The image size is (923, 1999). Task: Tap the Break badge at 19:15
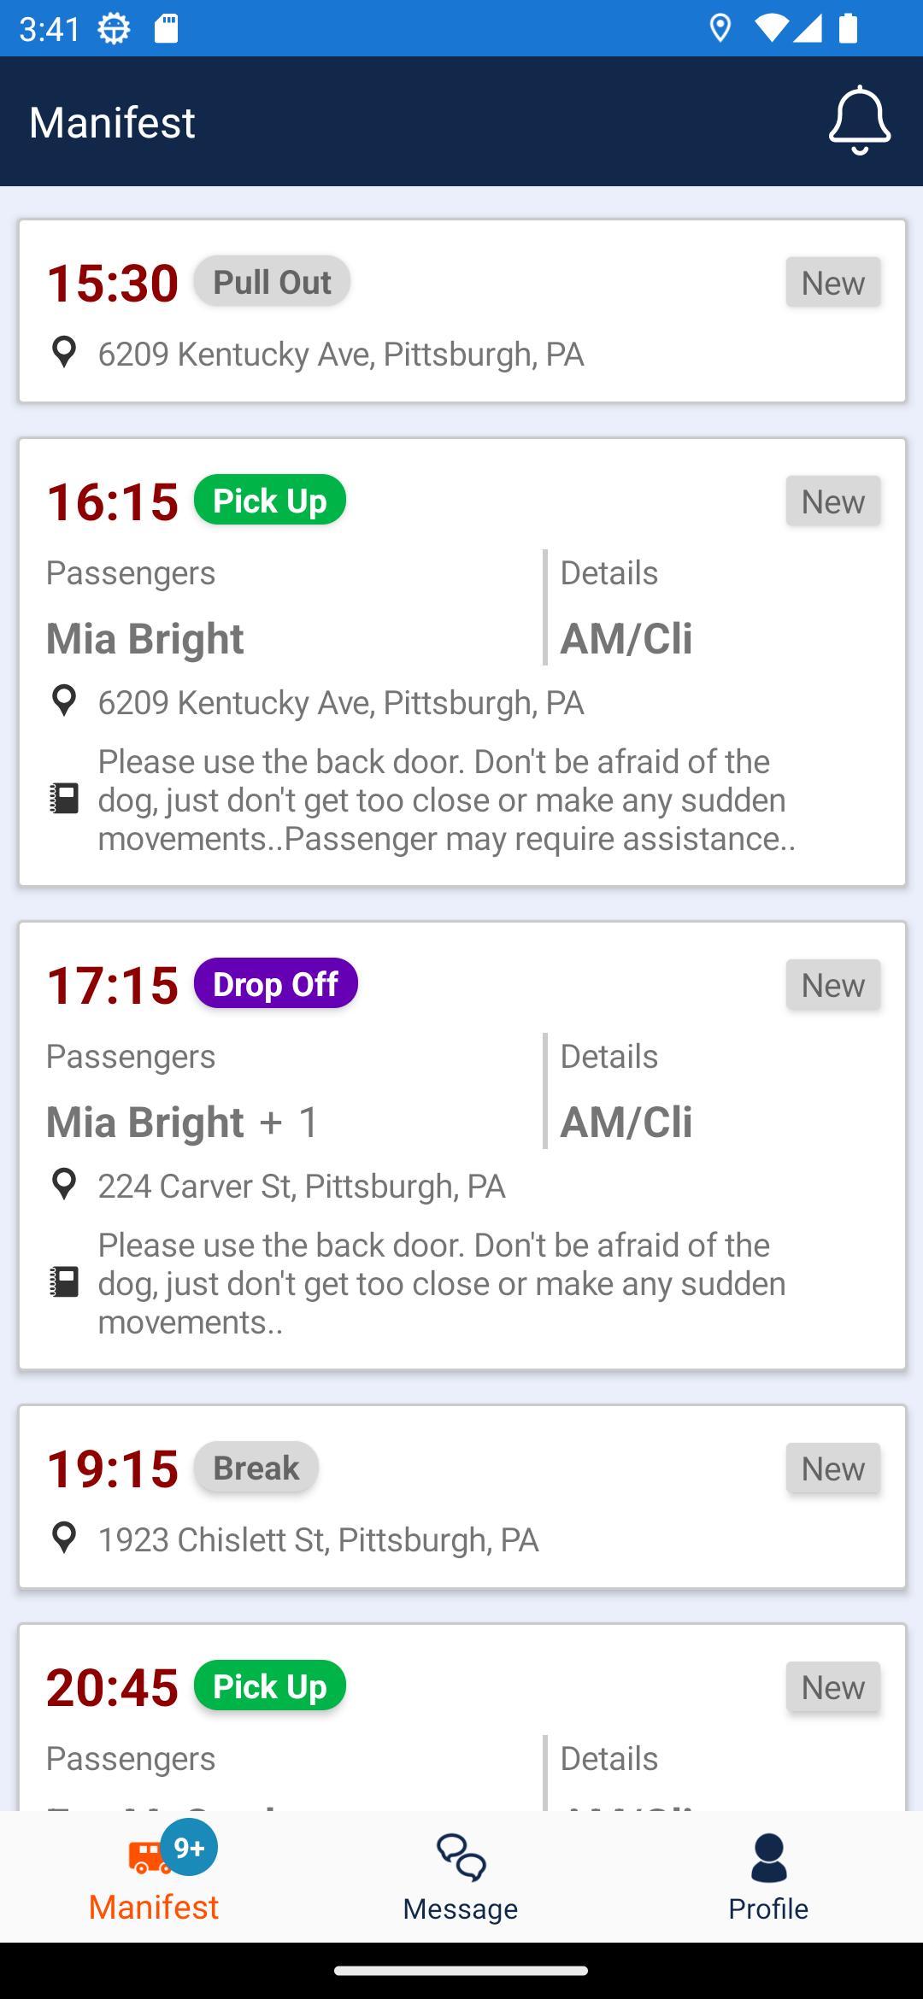tap(256, 1468)
